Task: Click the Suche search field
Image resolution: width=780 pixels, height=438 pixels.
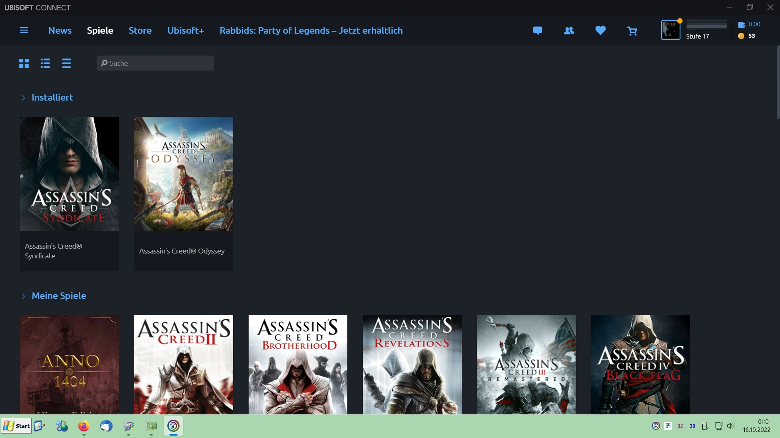Action: tap(156, 63)
